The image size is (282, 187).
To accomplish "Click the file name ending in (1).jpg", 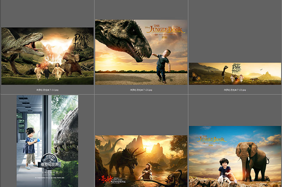I will [47, 90].
